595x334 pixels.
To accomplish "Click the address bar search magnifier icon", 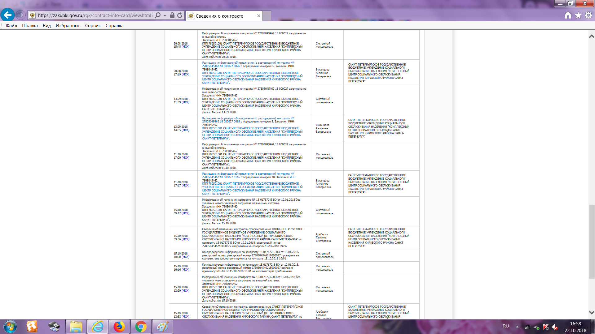I will click(158, 15).
